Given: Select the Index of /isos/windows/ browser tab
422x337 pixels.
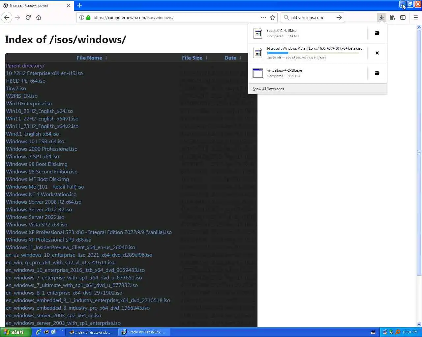Looking at the screenshot, I should (x=37, y=6).
